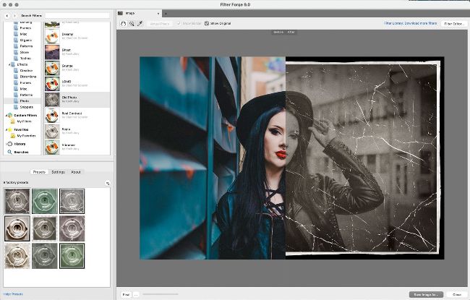Select the Grunge filter thumbnail

point(52,68)
